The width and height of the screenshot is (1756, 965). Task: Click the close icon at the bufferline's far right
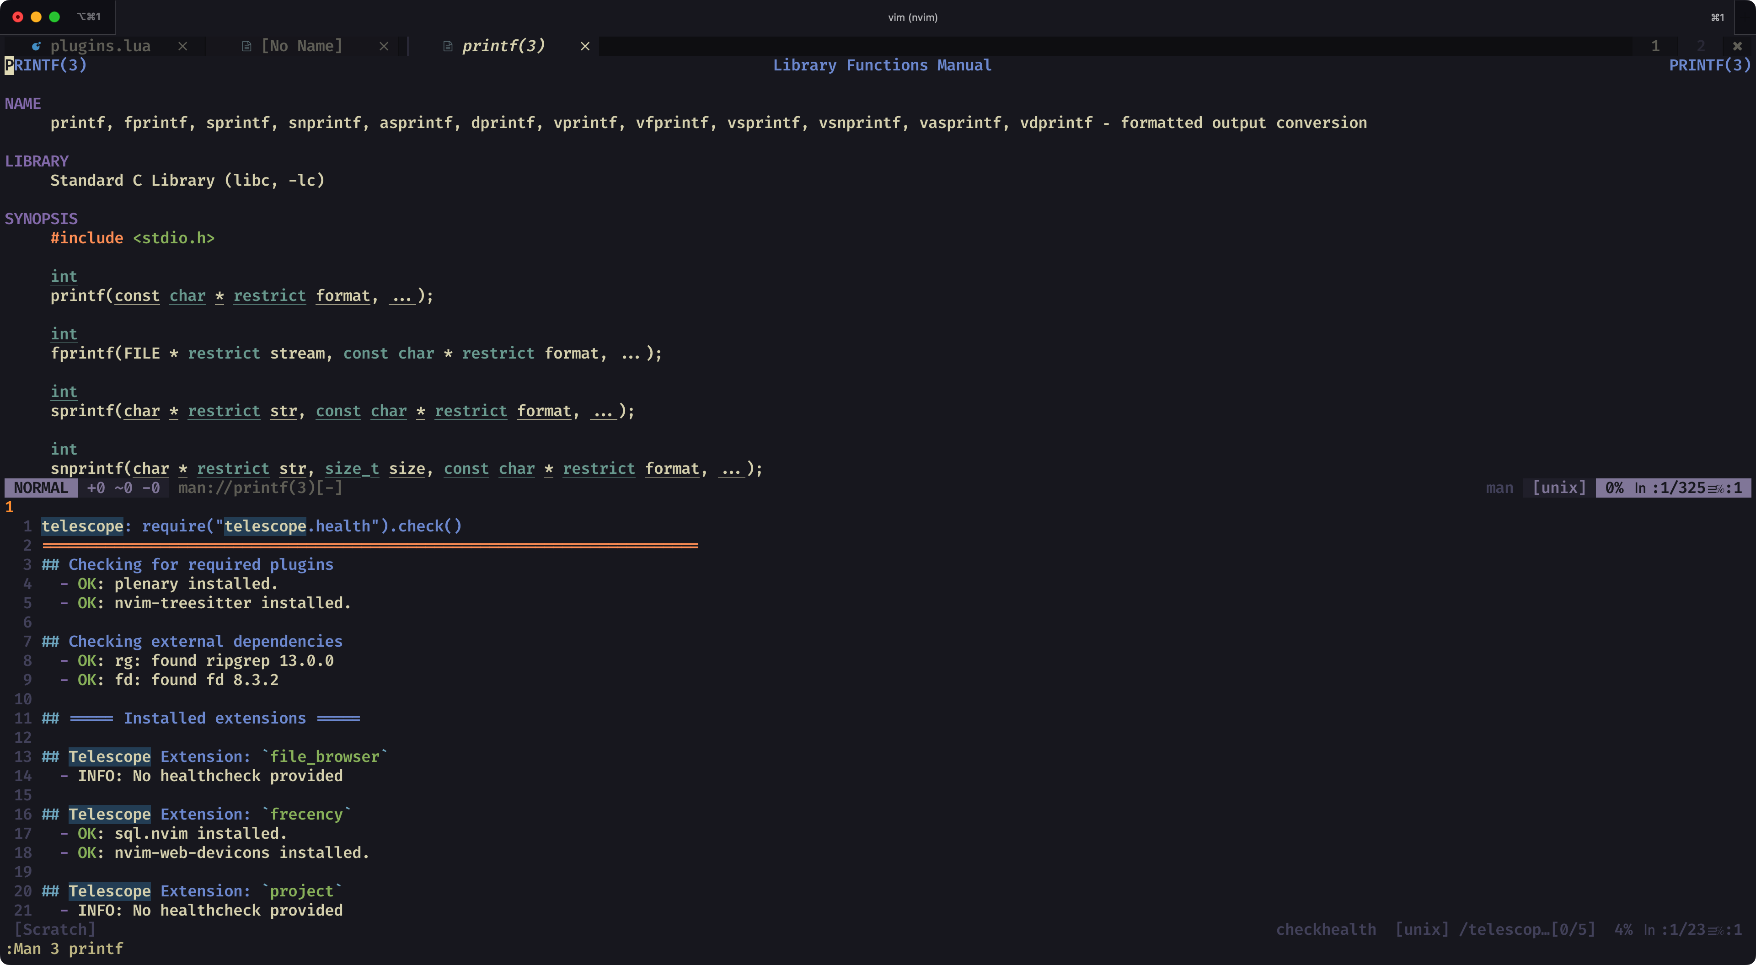pyautogui.click(x=1739, y=45)
